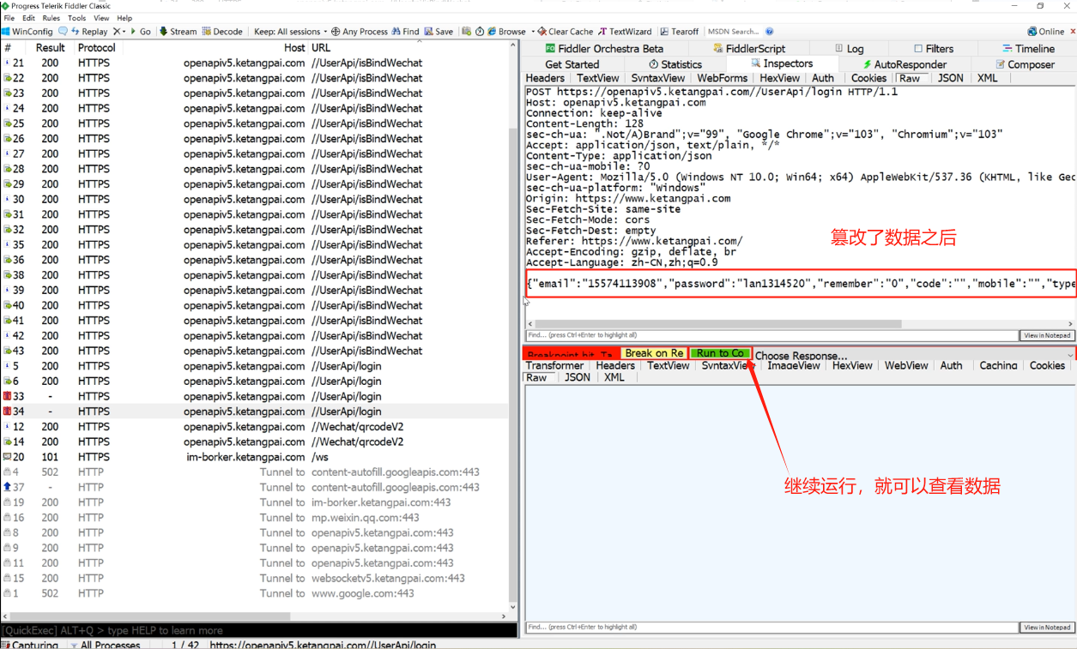Open the File menu
The width and height of the screenshot is (1077, 649).
click(9, 18)
